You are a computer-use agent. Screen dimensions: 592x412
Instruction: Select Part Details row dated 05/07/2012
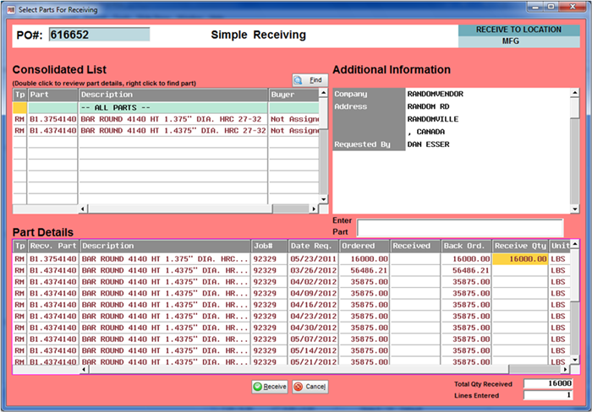291,339
